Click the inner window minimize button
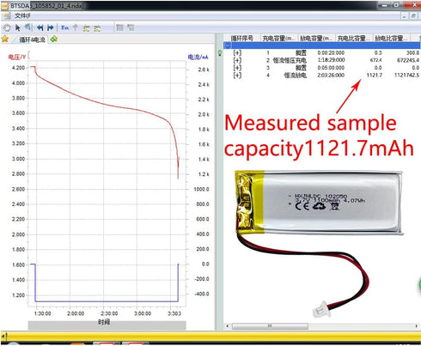 pyautogui.click(x=404, y=16)
